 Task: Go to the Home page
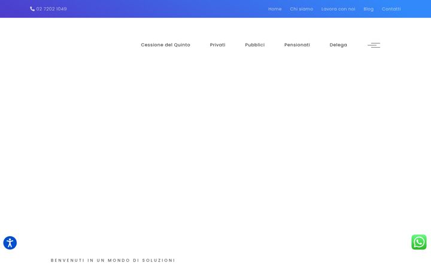275,9
